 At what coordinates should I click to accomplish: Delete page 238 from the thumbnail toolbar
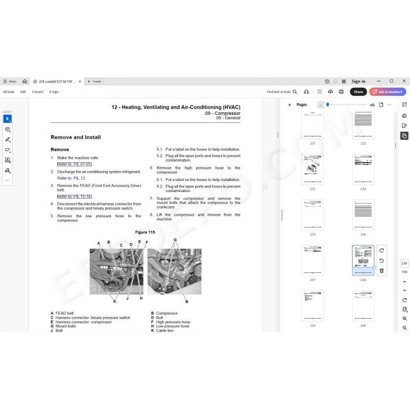pos(381,271)
